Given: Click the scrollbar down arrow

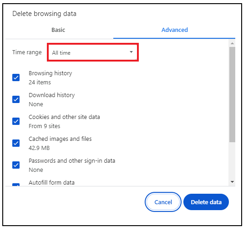Looking at the screenshot, I should tap(232, 182).
